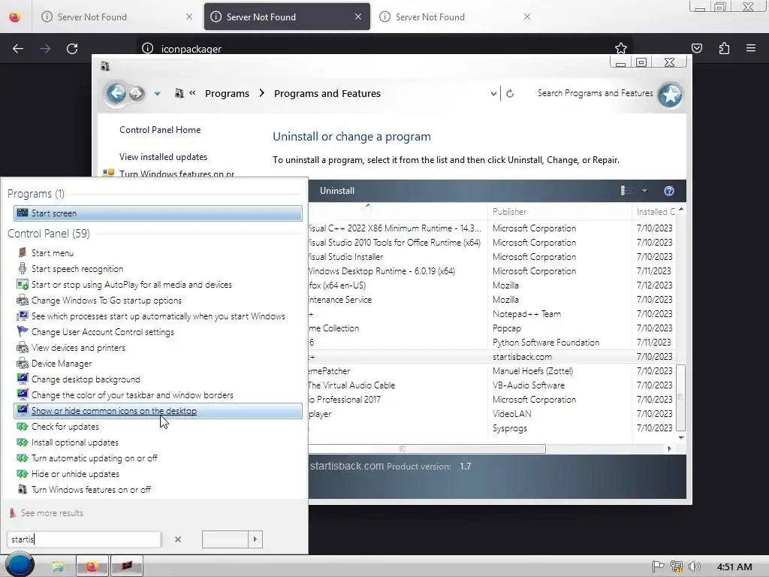
Task: Switch to Firefox on the taskbar
Action: tap(92, 566)
